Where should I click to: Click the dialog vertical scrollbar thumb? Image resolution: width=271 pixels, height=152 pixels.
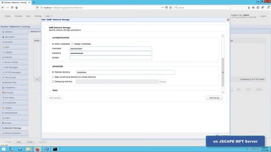point(223,72)
